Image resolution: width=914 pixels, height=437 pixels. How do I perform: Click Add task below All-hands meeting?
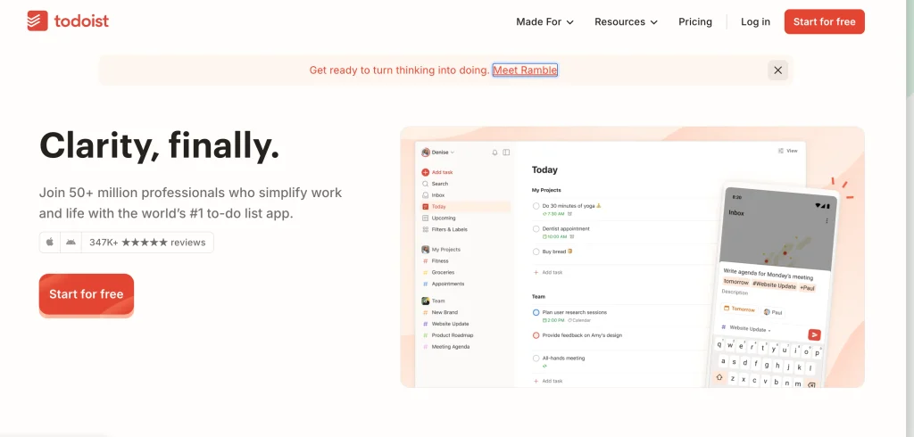pyautogui.click(x=548, y=381)
